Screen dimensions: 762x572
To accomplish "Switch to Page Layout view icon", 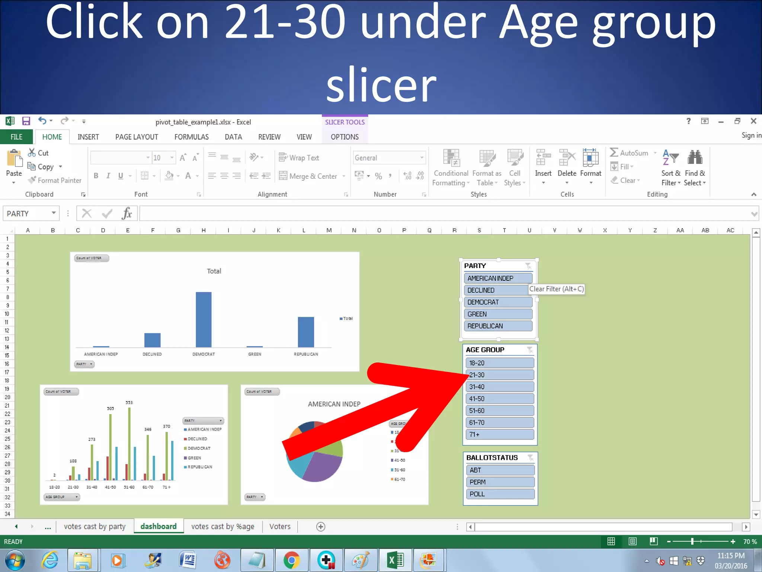I will (633, 541).
